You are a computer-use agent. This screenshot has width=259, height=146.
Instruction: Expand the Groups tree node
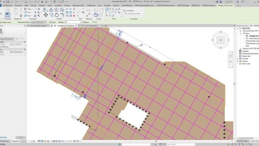click(x=238, y=61)
